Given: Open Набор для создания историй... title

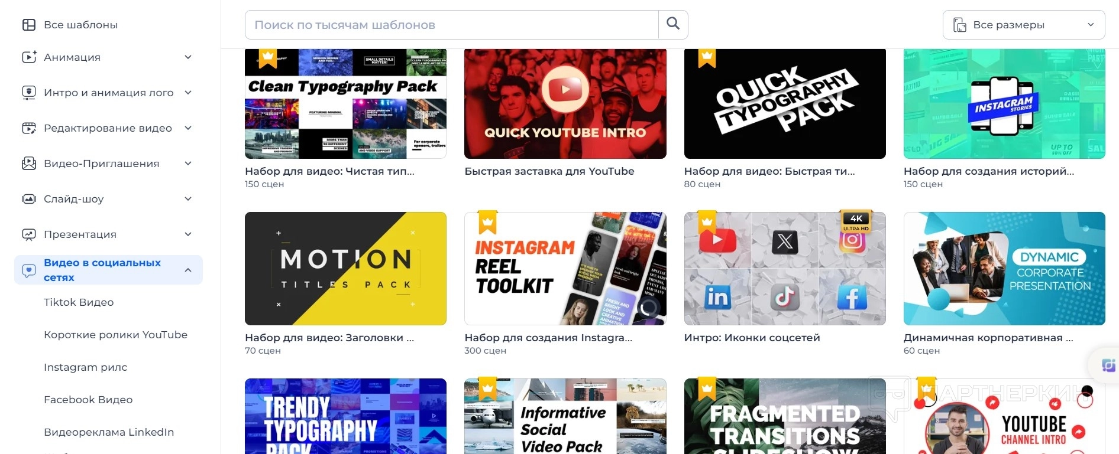Looking at the screenshot, I should pyautogui.click(x=989, y=171).
